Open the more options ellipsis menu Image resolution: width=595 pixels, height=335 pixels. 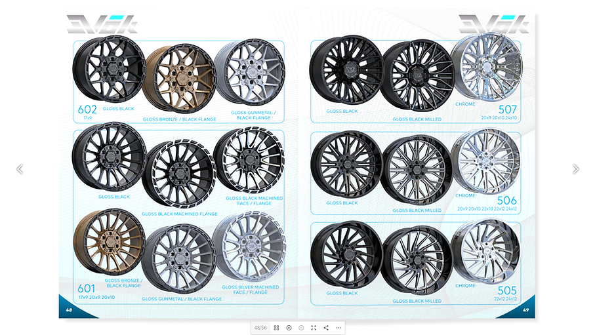(339, 328)
